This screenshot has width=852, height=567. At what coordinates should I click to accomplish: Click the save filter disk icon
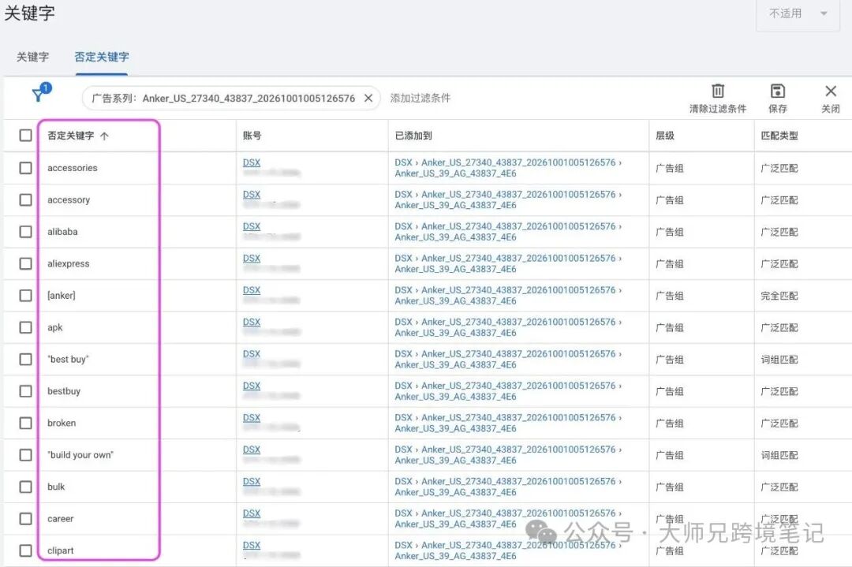(x=778, y=91)
